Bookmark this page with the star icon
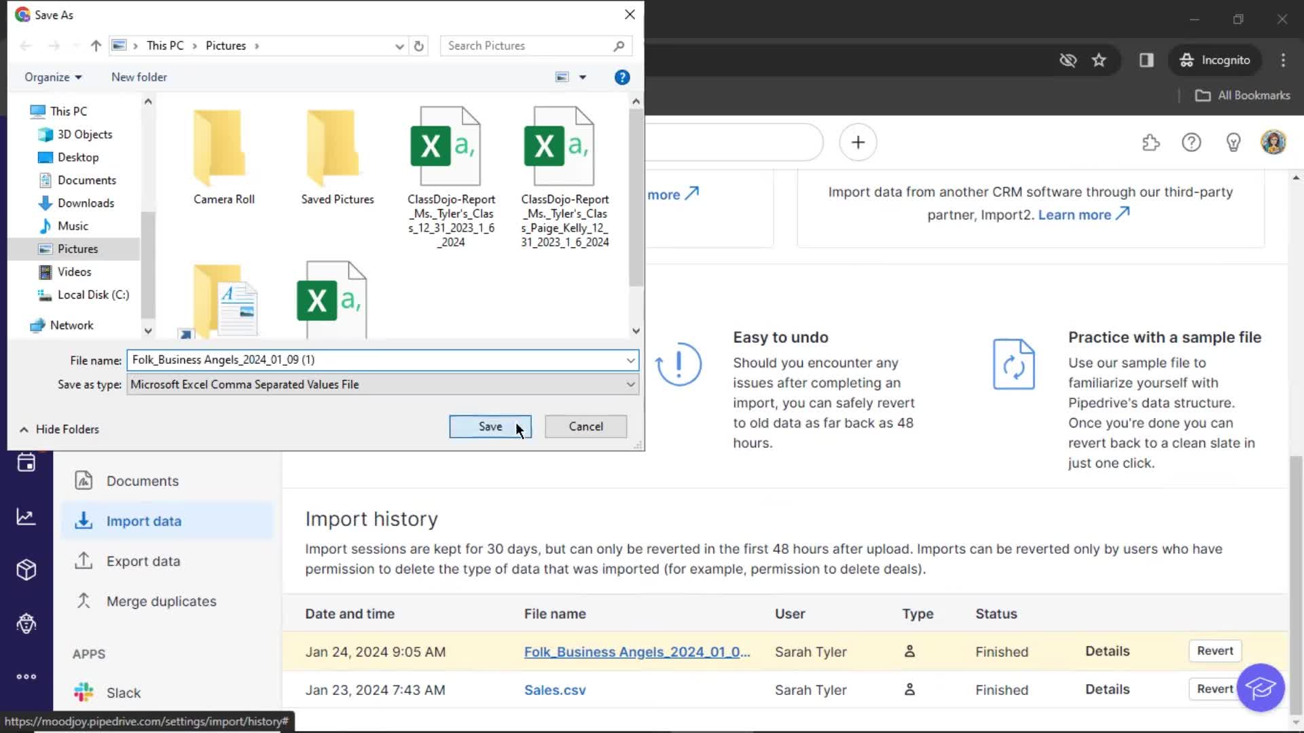This screenshot has width=1304, height=733. coord(1099,60)
